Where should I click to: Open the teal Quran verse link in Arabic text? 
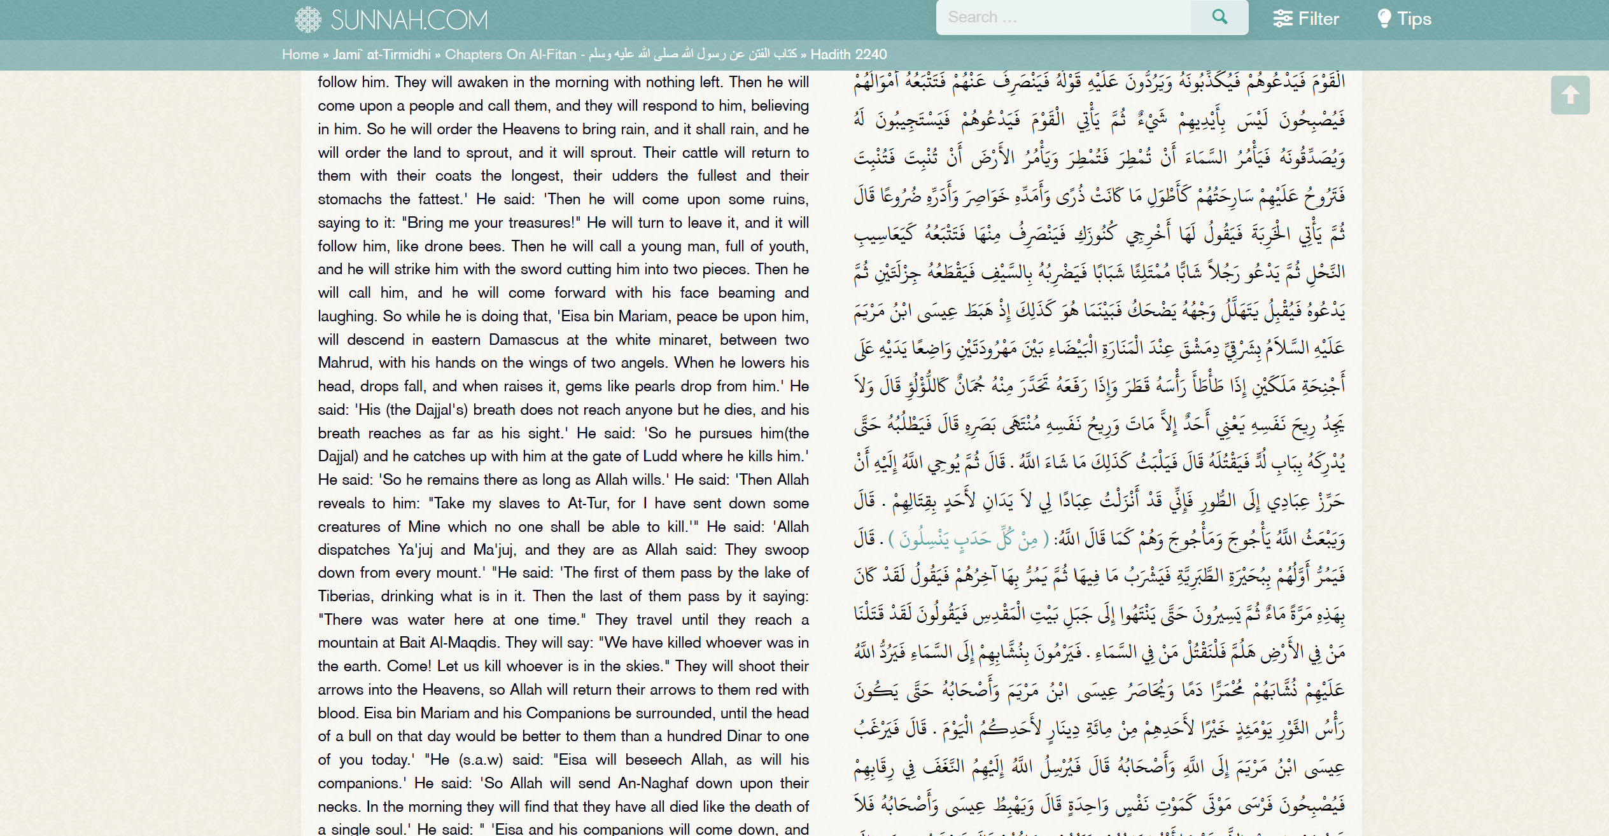tap(967, 540)
